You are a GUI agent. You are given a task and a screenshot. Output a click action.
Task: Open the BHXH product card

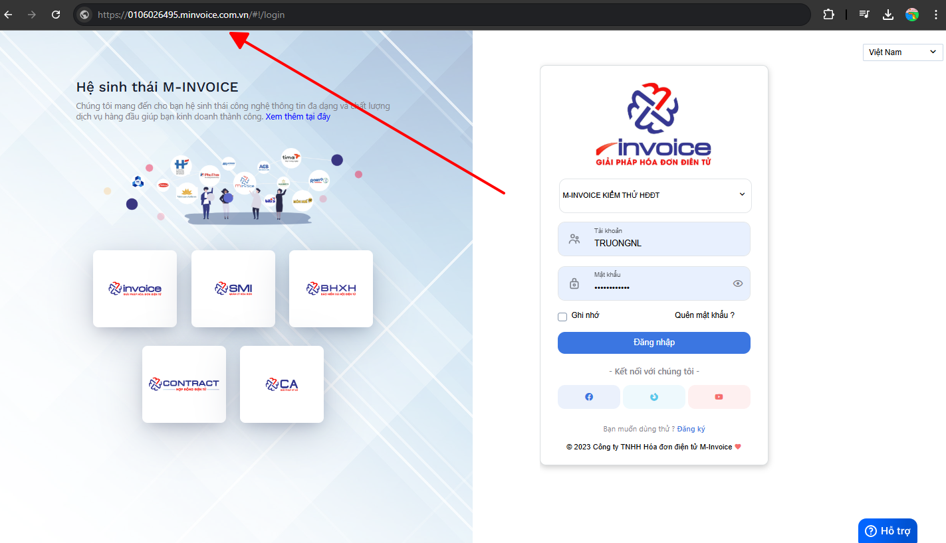331,289
